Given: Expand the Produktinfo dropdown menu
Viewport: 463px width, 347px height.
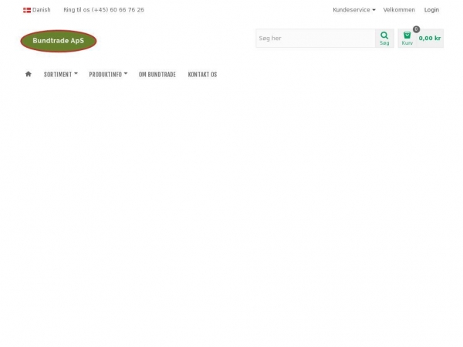Looking at the screenshot, I should click(108, 74).
